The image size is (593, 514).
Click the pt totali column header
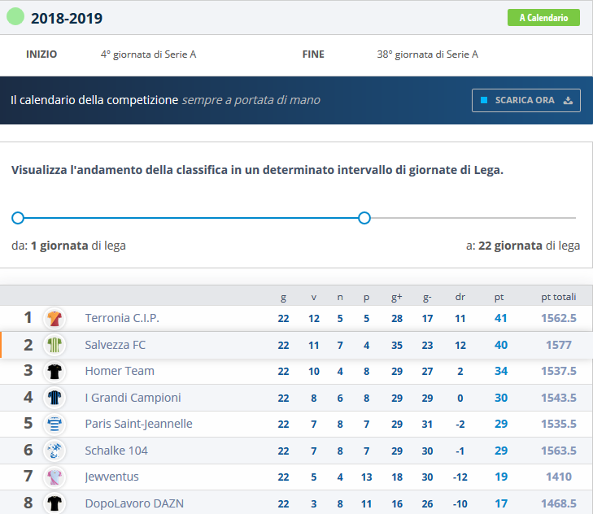pos(559,297)
